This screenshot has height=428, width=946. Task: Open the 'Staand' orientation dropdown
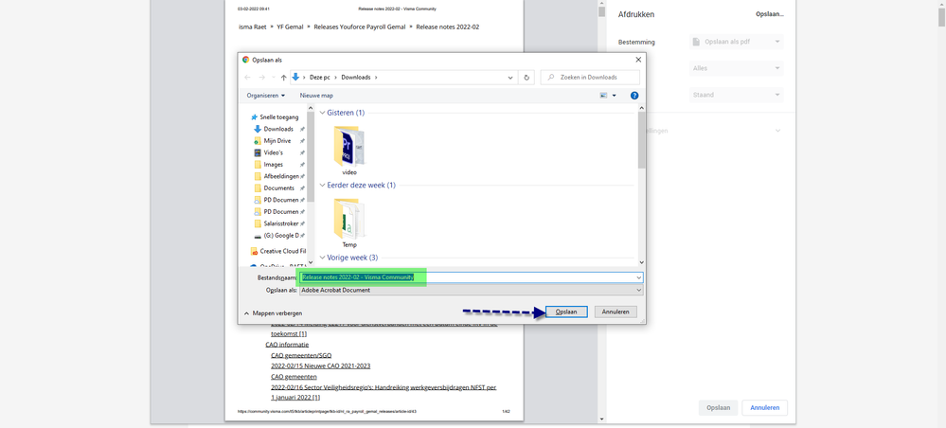point(736,95)
